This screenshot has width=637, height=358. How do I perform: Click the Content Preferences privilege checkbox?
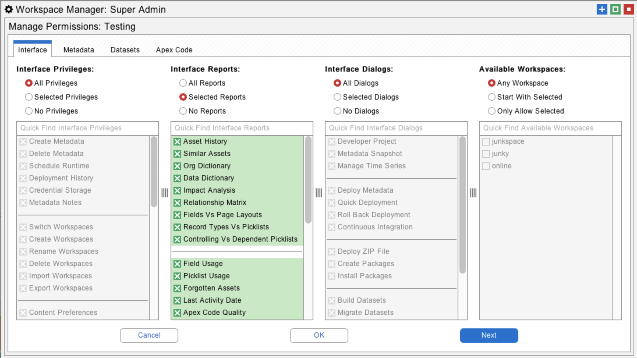(x=23, y=313)
